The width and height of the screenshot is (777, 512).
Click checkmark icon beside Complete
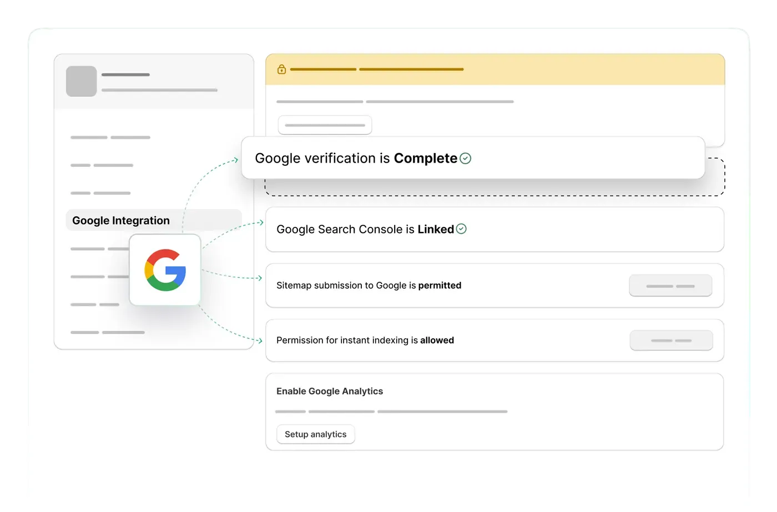(x=466, y=159)
